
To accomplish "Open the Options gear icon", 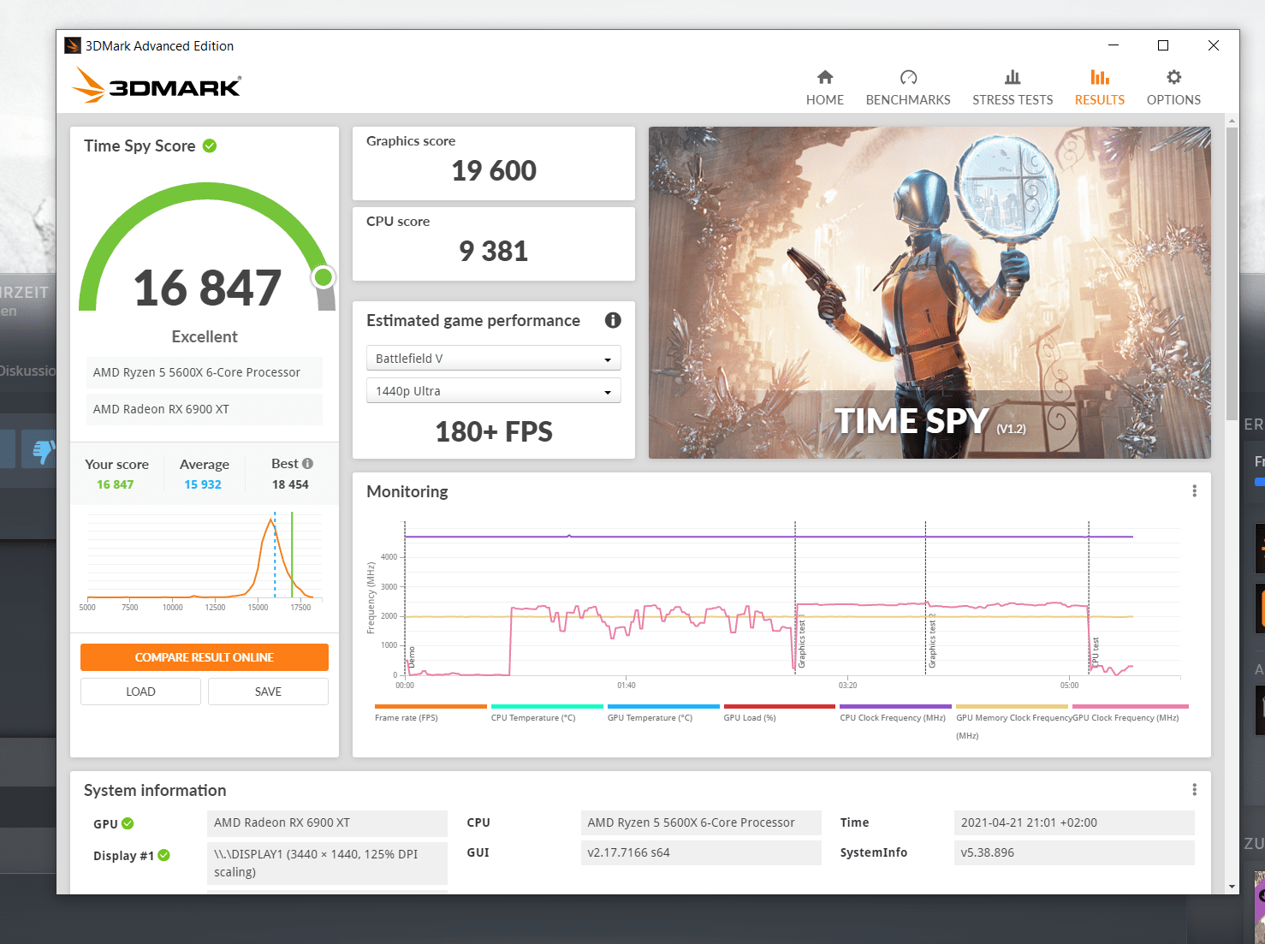I will (1173, 77).
